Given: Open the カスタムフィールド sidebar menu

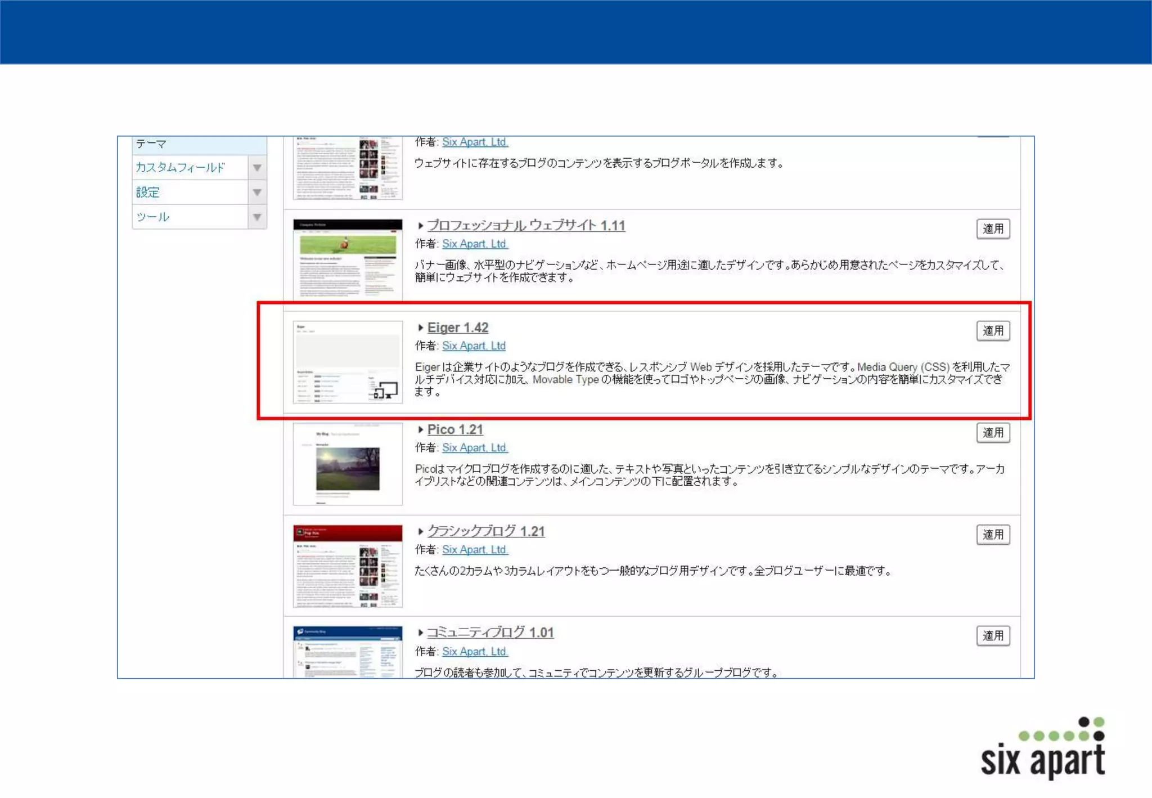Looking at the screenshot, I should click(180, 168).
